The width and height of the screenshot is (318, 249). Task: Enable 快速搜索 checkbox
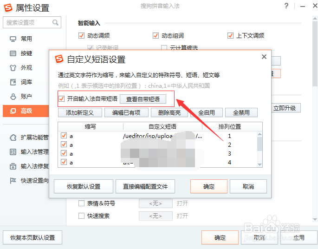point(81,216)
